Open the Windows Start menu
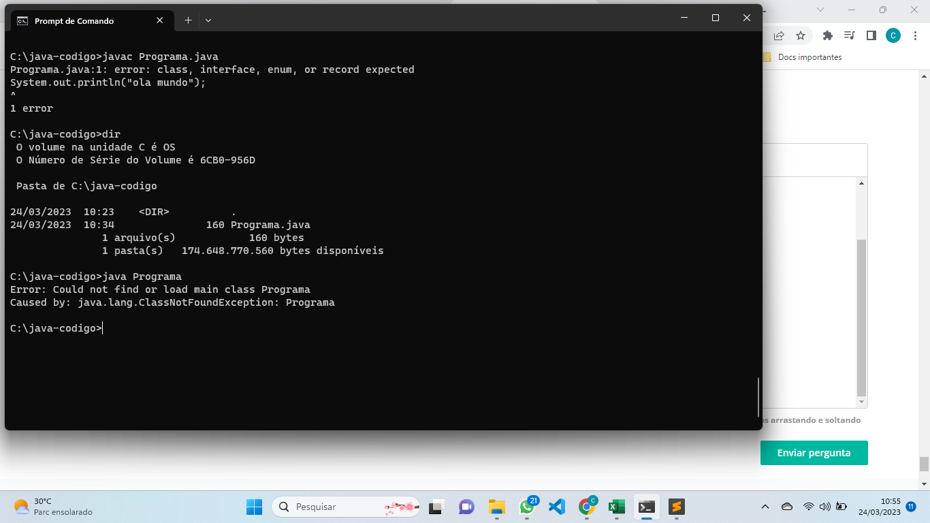 click(x=254, y=507)
